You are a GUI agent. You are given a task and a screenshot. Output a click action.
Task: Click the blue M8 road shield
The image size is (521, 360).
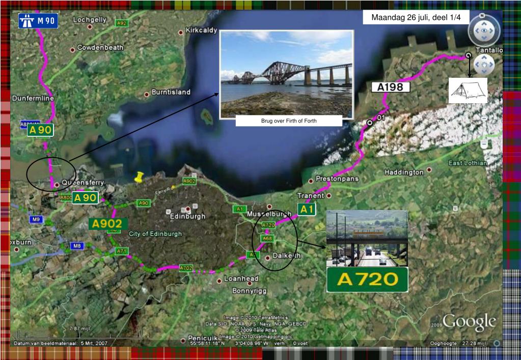77,246
